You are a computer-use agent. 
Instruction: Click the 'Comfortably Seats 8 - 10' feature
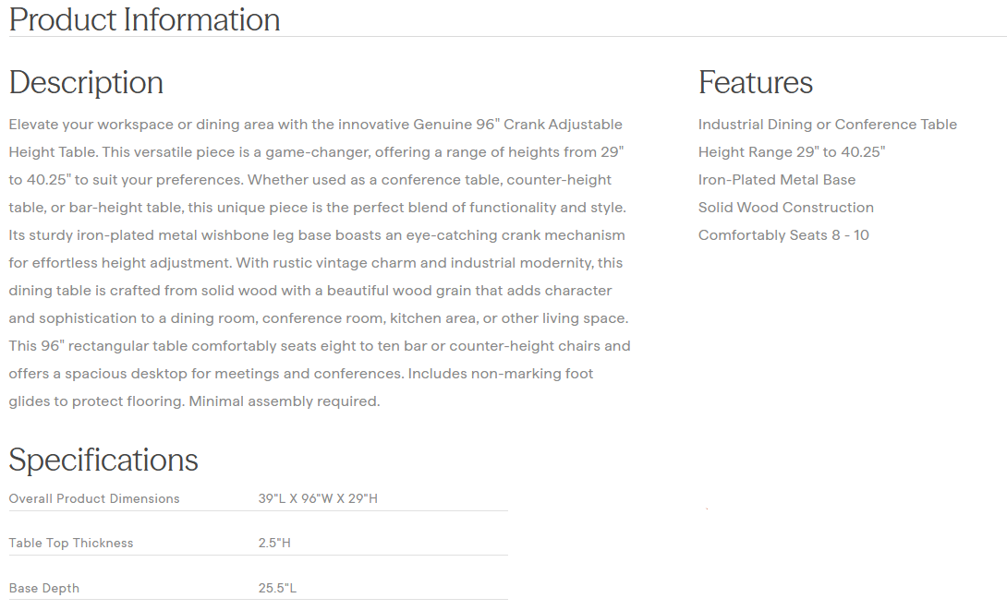pos(783,235)
